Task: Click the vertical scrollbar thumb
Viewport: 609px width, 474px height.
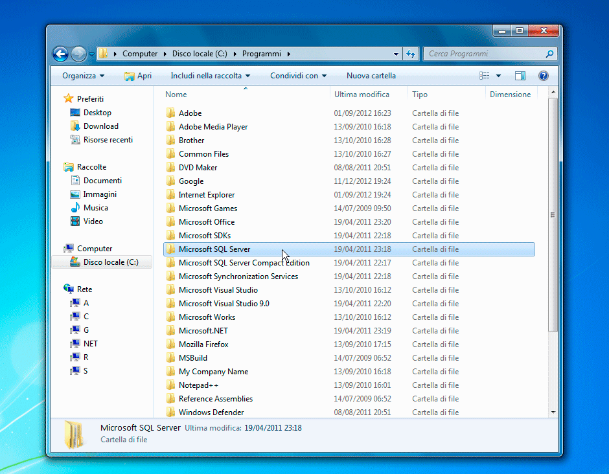Action: [x=553, y=215]
